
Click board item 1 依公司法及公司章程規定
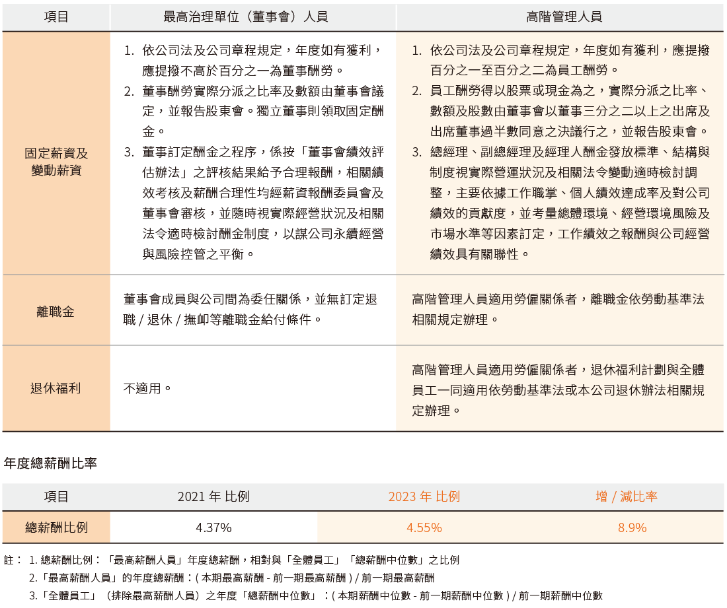click(x=254, y=60)
